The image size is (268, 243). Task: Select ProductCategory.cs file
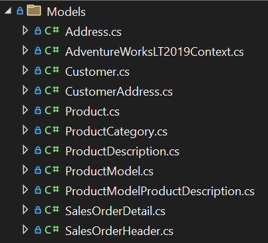pyautogui.click(x=116, y=131)
